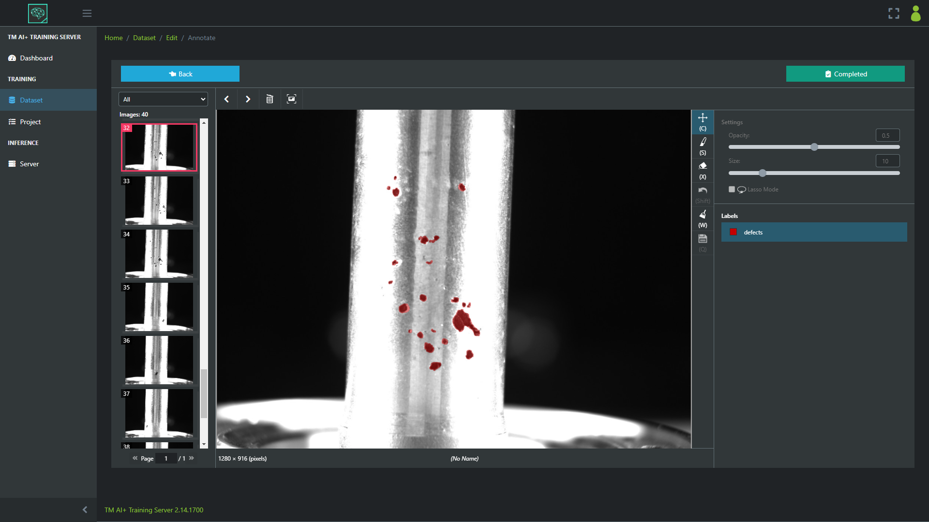Image resolution: width=929 pixels, height=522 pixels.
Task: Click the fit-image-to-view icon
Action: tap(291, 99)
